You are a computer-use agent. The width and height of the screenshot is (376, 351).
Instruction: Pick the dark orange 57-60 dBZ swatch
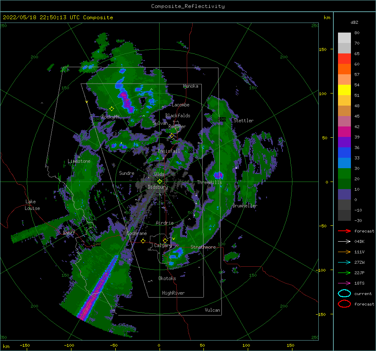point(344,69)
